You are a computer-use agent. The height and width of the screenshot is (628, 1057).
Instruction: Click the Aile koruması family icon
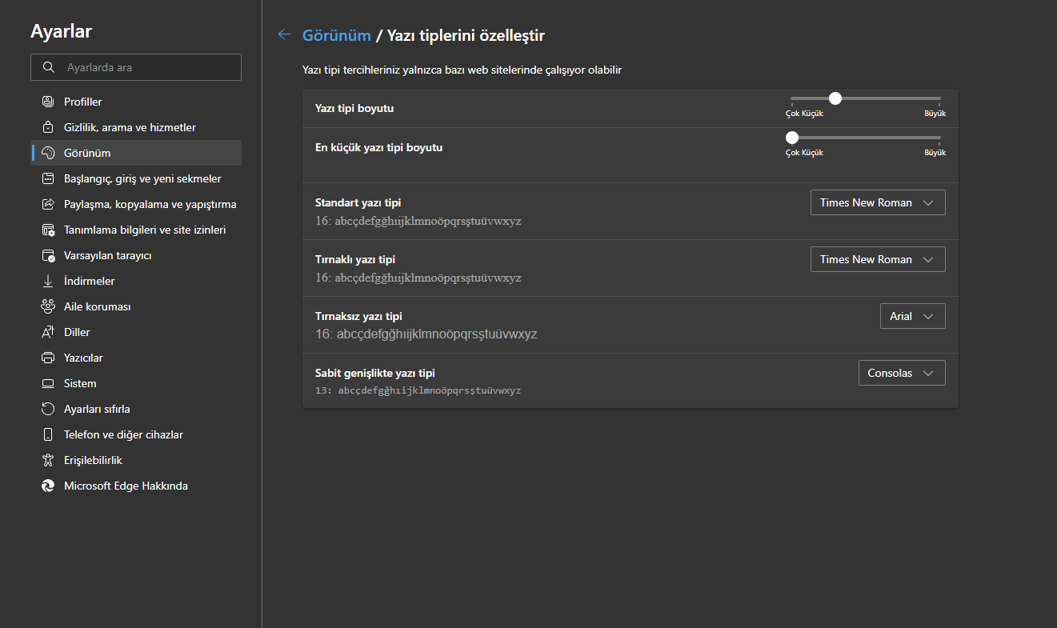(48, 306)
